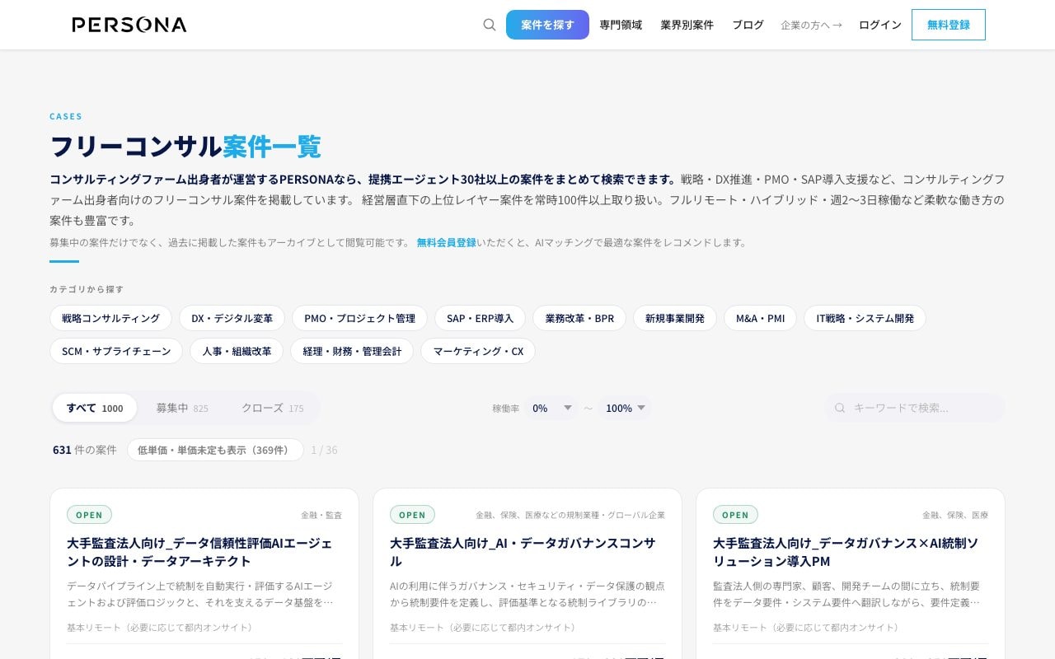Filter by SAP・ERP導入 category

pos(480,318)
